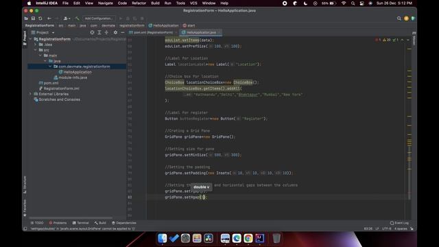This screenshot has width=439, height=247.
Task: Click the Collapse All icon in Project panel
Action: tap(106, 32)
